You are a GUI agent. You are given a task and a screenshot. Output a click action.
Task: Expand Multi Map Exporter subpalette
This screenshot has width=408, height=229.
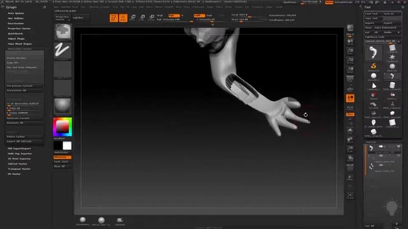(x=20, y=154)
